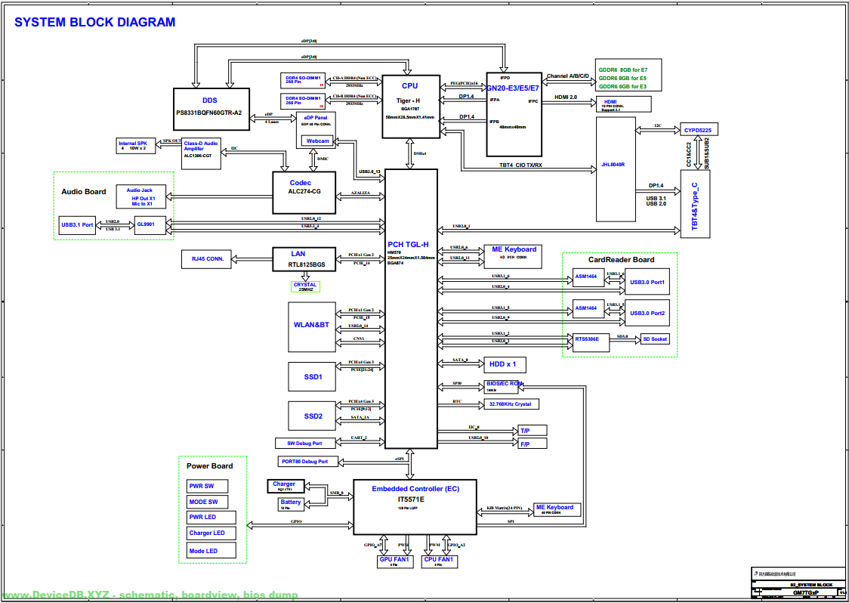Click the ASM1464 block feeding USB3.0 Port2

589,308
